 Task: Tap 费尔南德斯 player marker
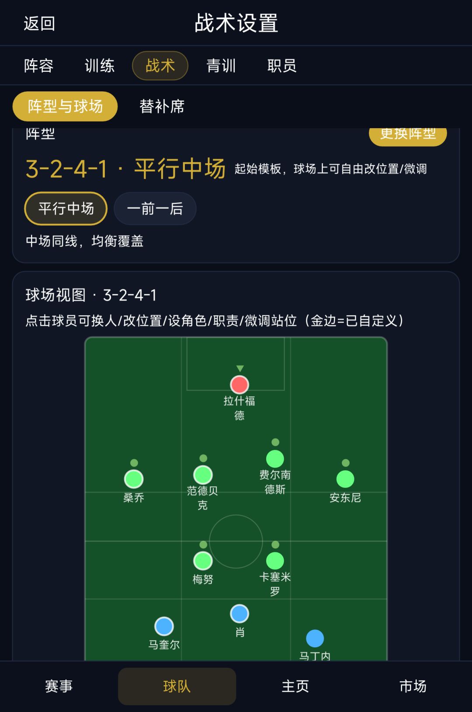click(x=275, y=459)
